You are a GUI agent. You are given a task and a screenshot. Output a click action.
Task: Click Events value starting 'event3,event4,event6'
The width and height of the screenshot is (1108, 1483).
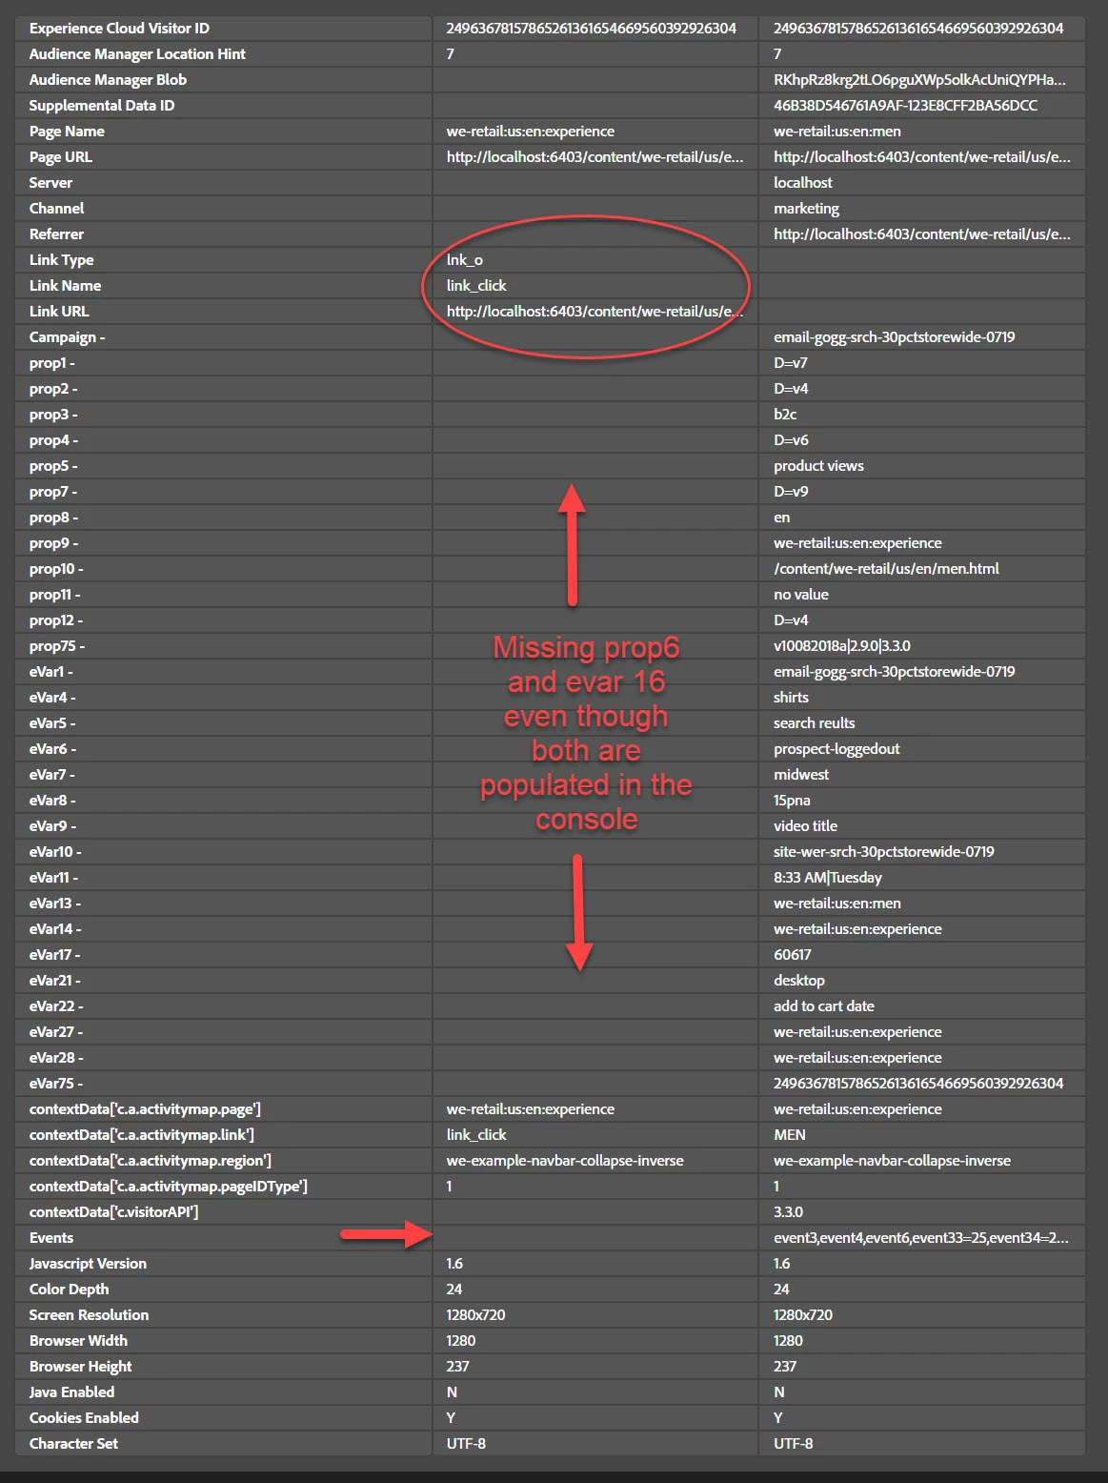920,1238
